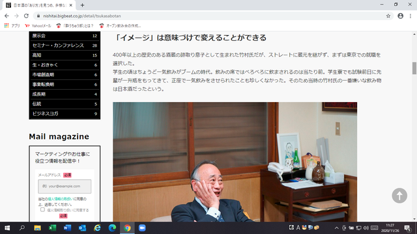417x234 pixels.
Task: Open the network status tray icon
Action: pyautogui.click(x=359, y=228)
